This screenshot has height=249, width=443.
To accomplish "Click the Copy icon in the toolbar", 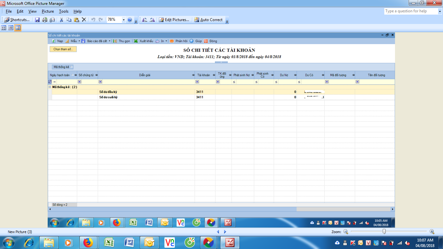I will pos(69,20).
